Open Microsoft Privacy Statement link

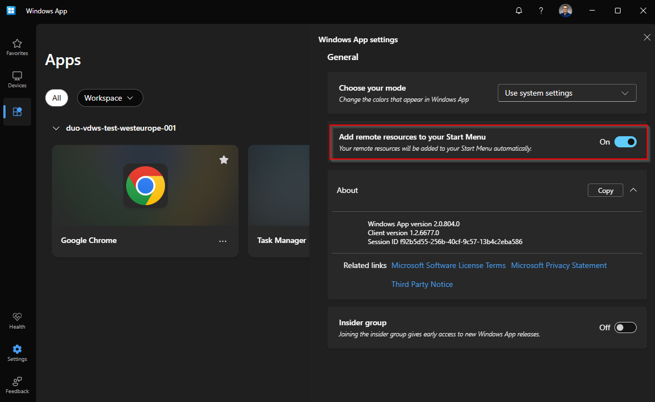(x=558, y=265)
